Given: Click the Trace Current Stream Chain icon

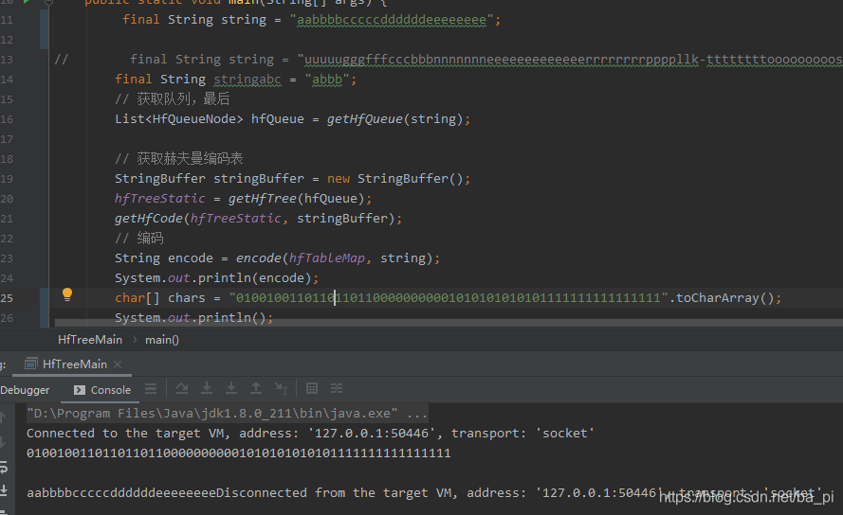Looking at the screenshot, I should [x=337, y=388].
